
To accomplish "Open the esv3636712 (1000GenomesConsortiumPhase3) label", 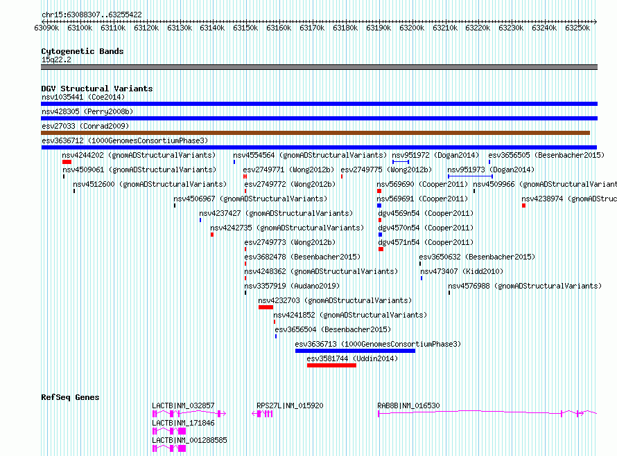I will [125, 140].
